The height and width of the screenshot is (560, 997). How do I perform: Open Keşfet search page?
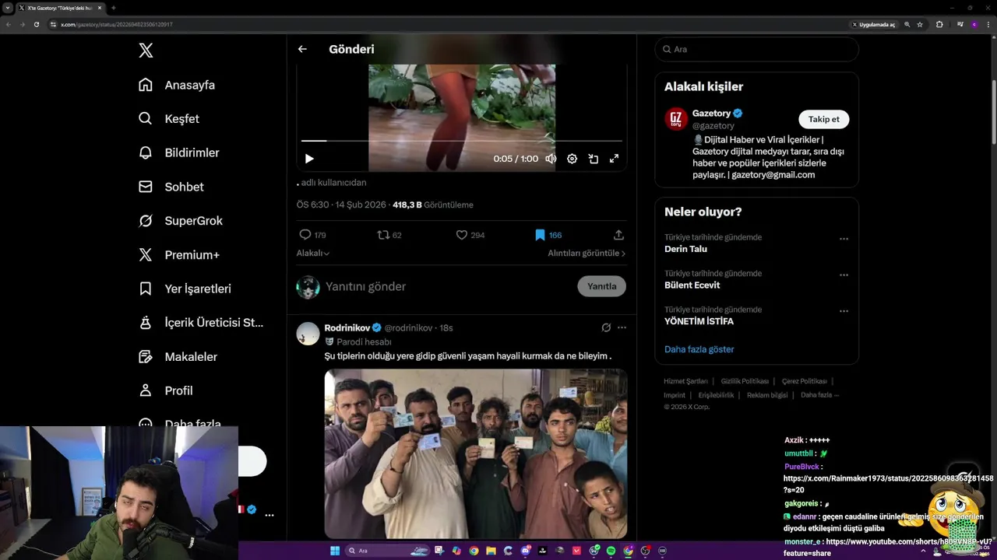click(169, 119)
